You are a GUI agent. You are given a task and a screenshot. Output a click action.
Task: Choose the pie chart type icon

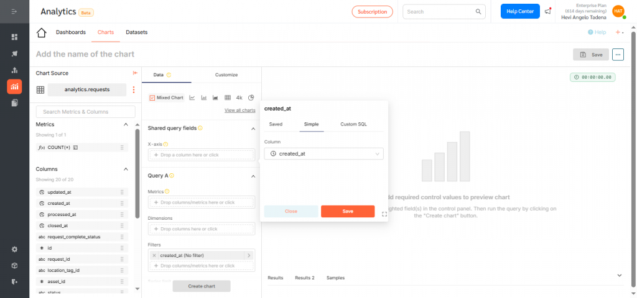pos(251,97)
